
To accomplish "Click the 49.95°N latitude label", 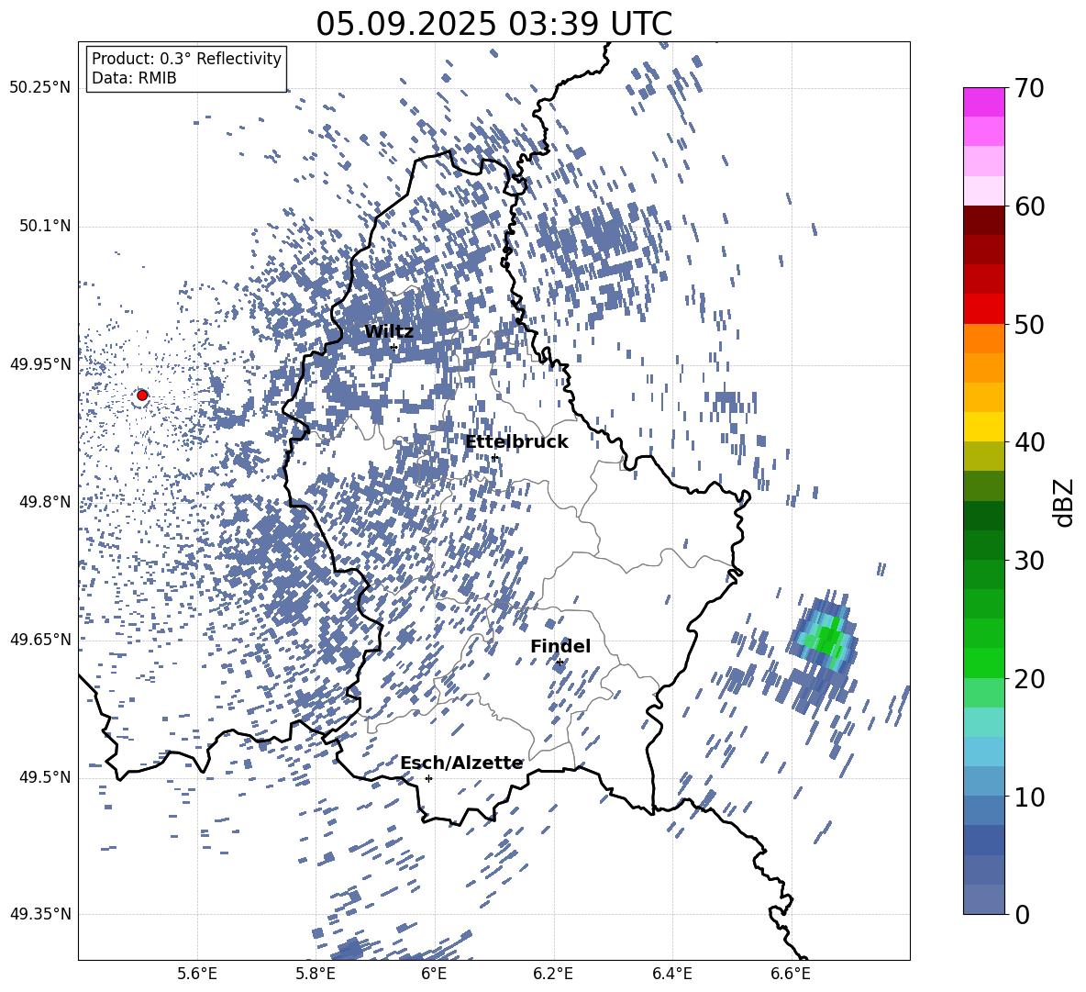I will click(40, 363).
